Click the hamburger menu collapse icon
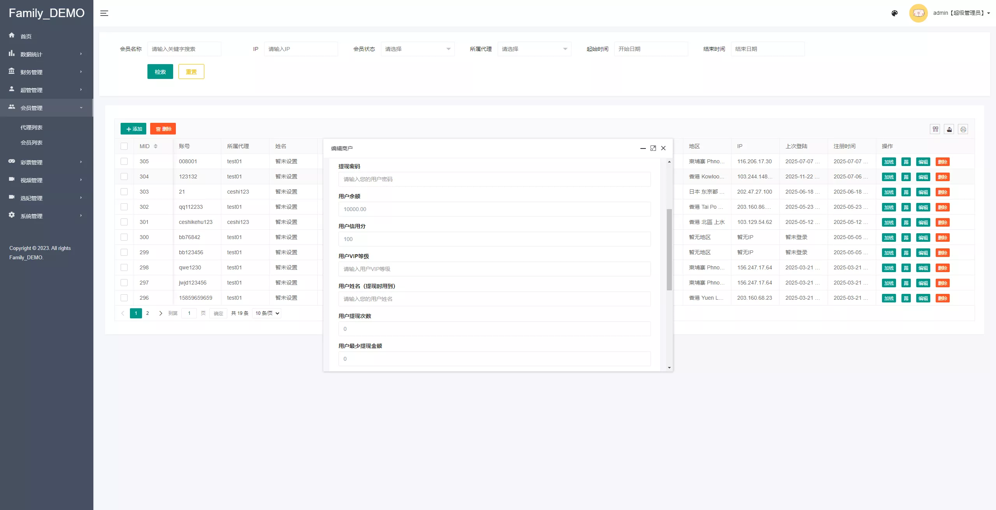Screen dimensions: 996x510 [104, 13]
